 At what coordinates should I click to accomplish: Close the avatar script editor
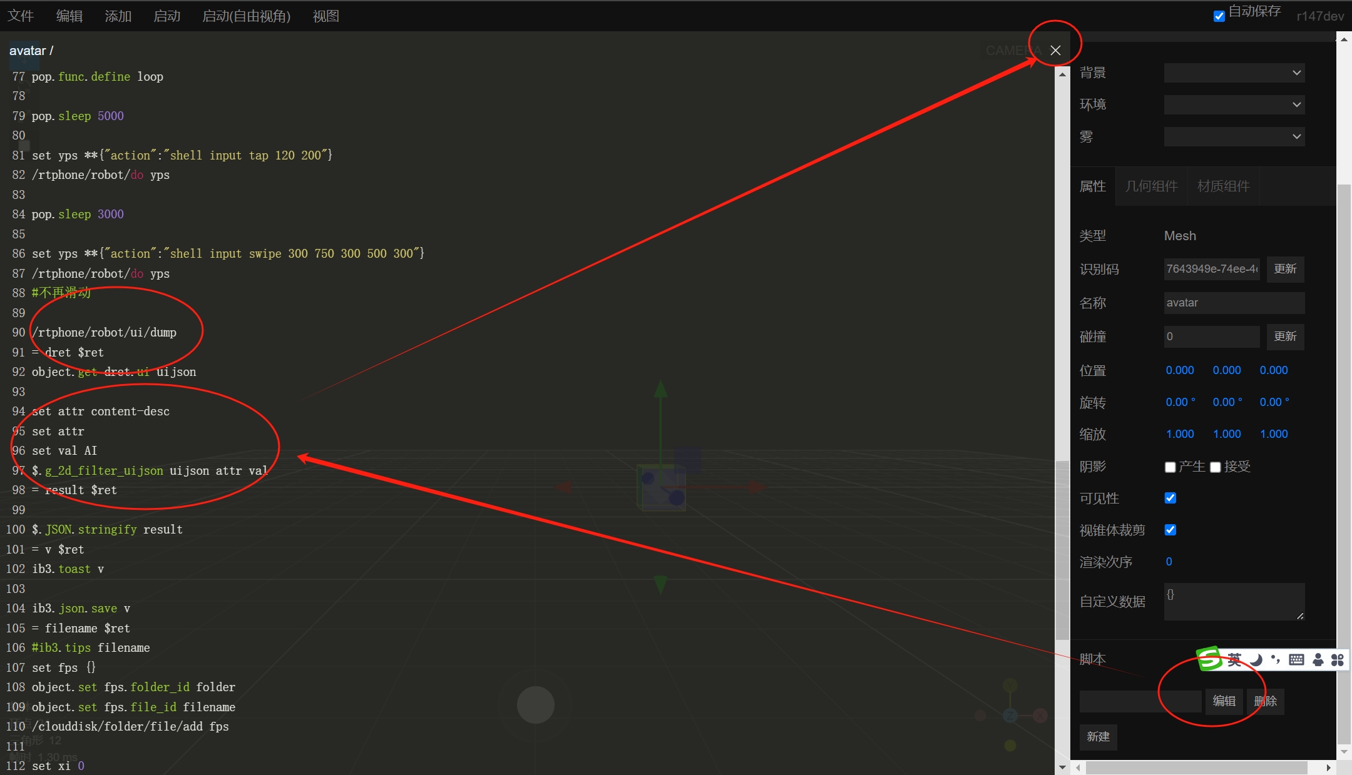pyautogui.click(x=1055, y=50)
